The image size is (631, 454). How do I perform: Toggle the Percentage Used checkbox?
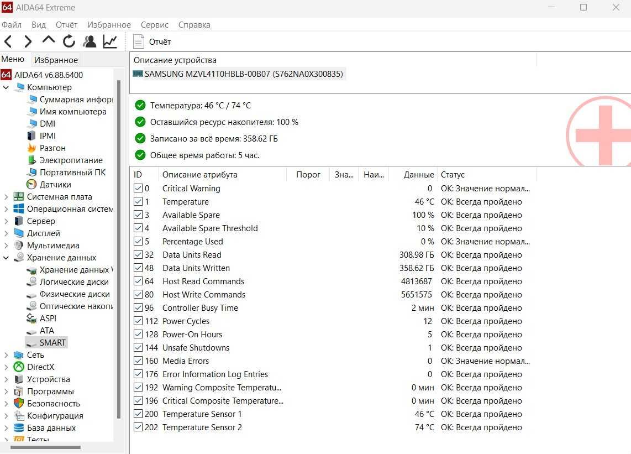pyautogui.click(x=138, y=241)
